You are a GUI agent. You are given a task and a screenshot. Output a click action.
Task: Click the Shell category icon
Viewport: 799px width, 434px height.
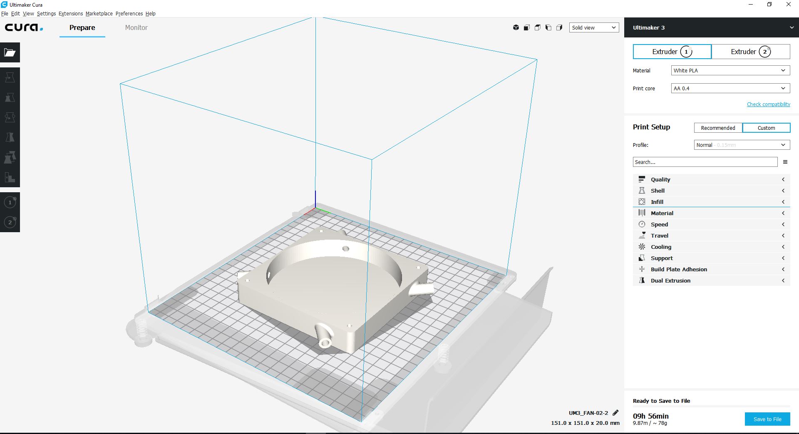[x=642, y=191]
